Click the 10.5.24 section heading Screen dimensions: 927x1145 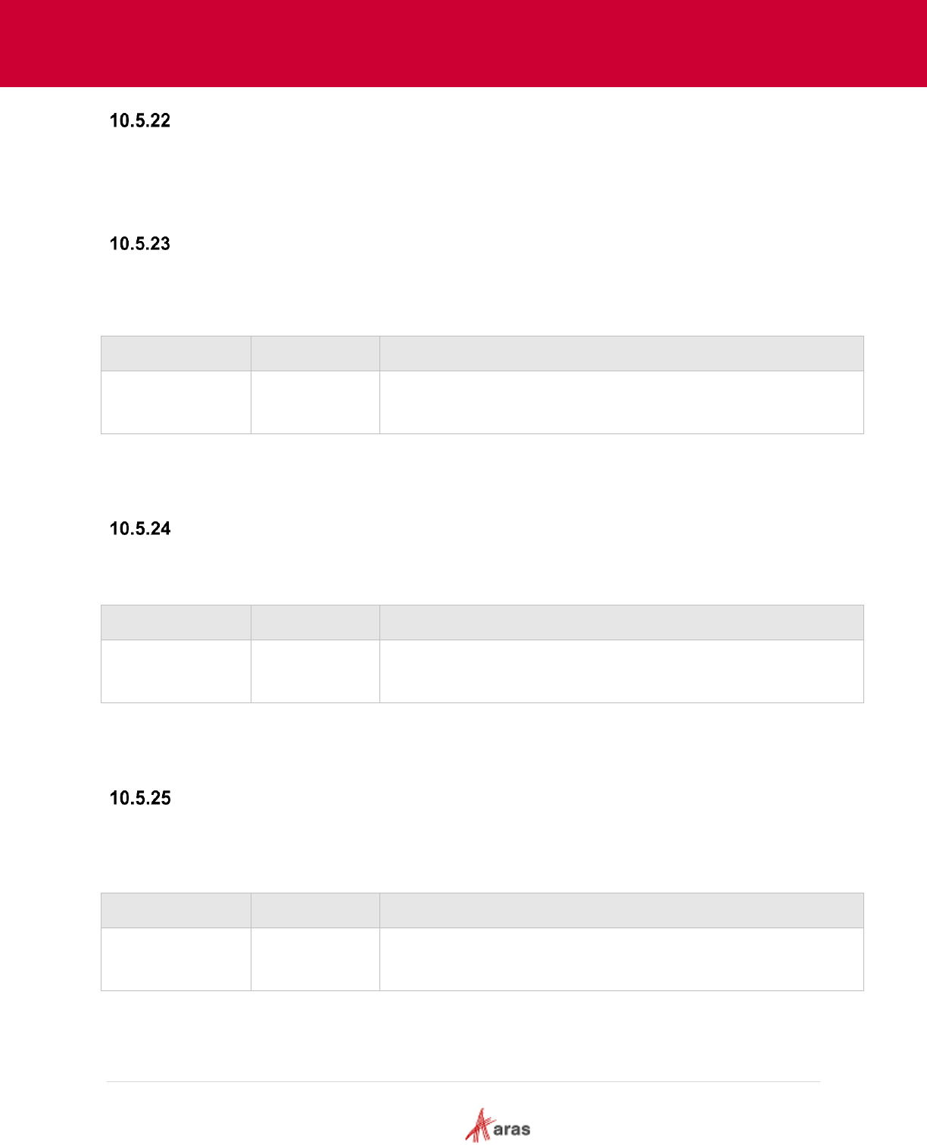140,529
